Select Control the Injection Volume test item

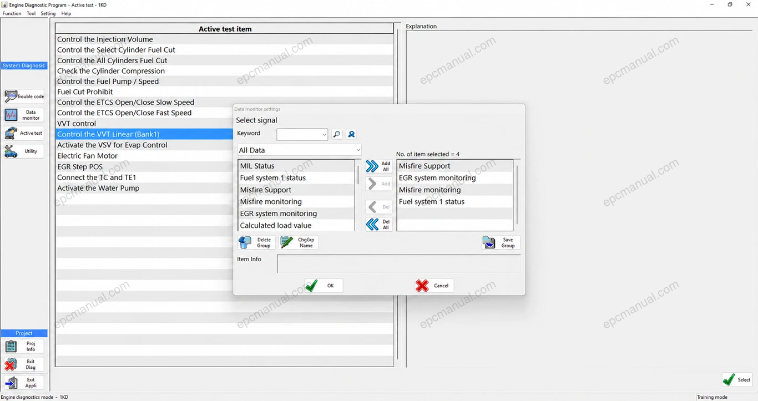pyautogui.click(x=225, y=39)
